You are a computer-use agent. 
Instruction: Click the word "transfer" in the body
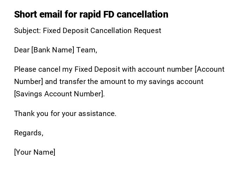(x=72, y=82)
